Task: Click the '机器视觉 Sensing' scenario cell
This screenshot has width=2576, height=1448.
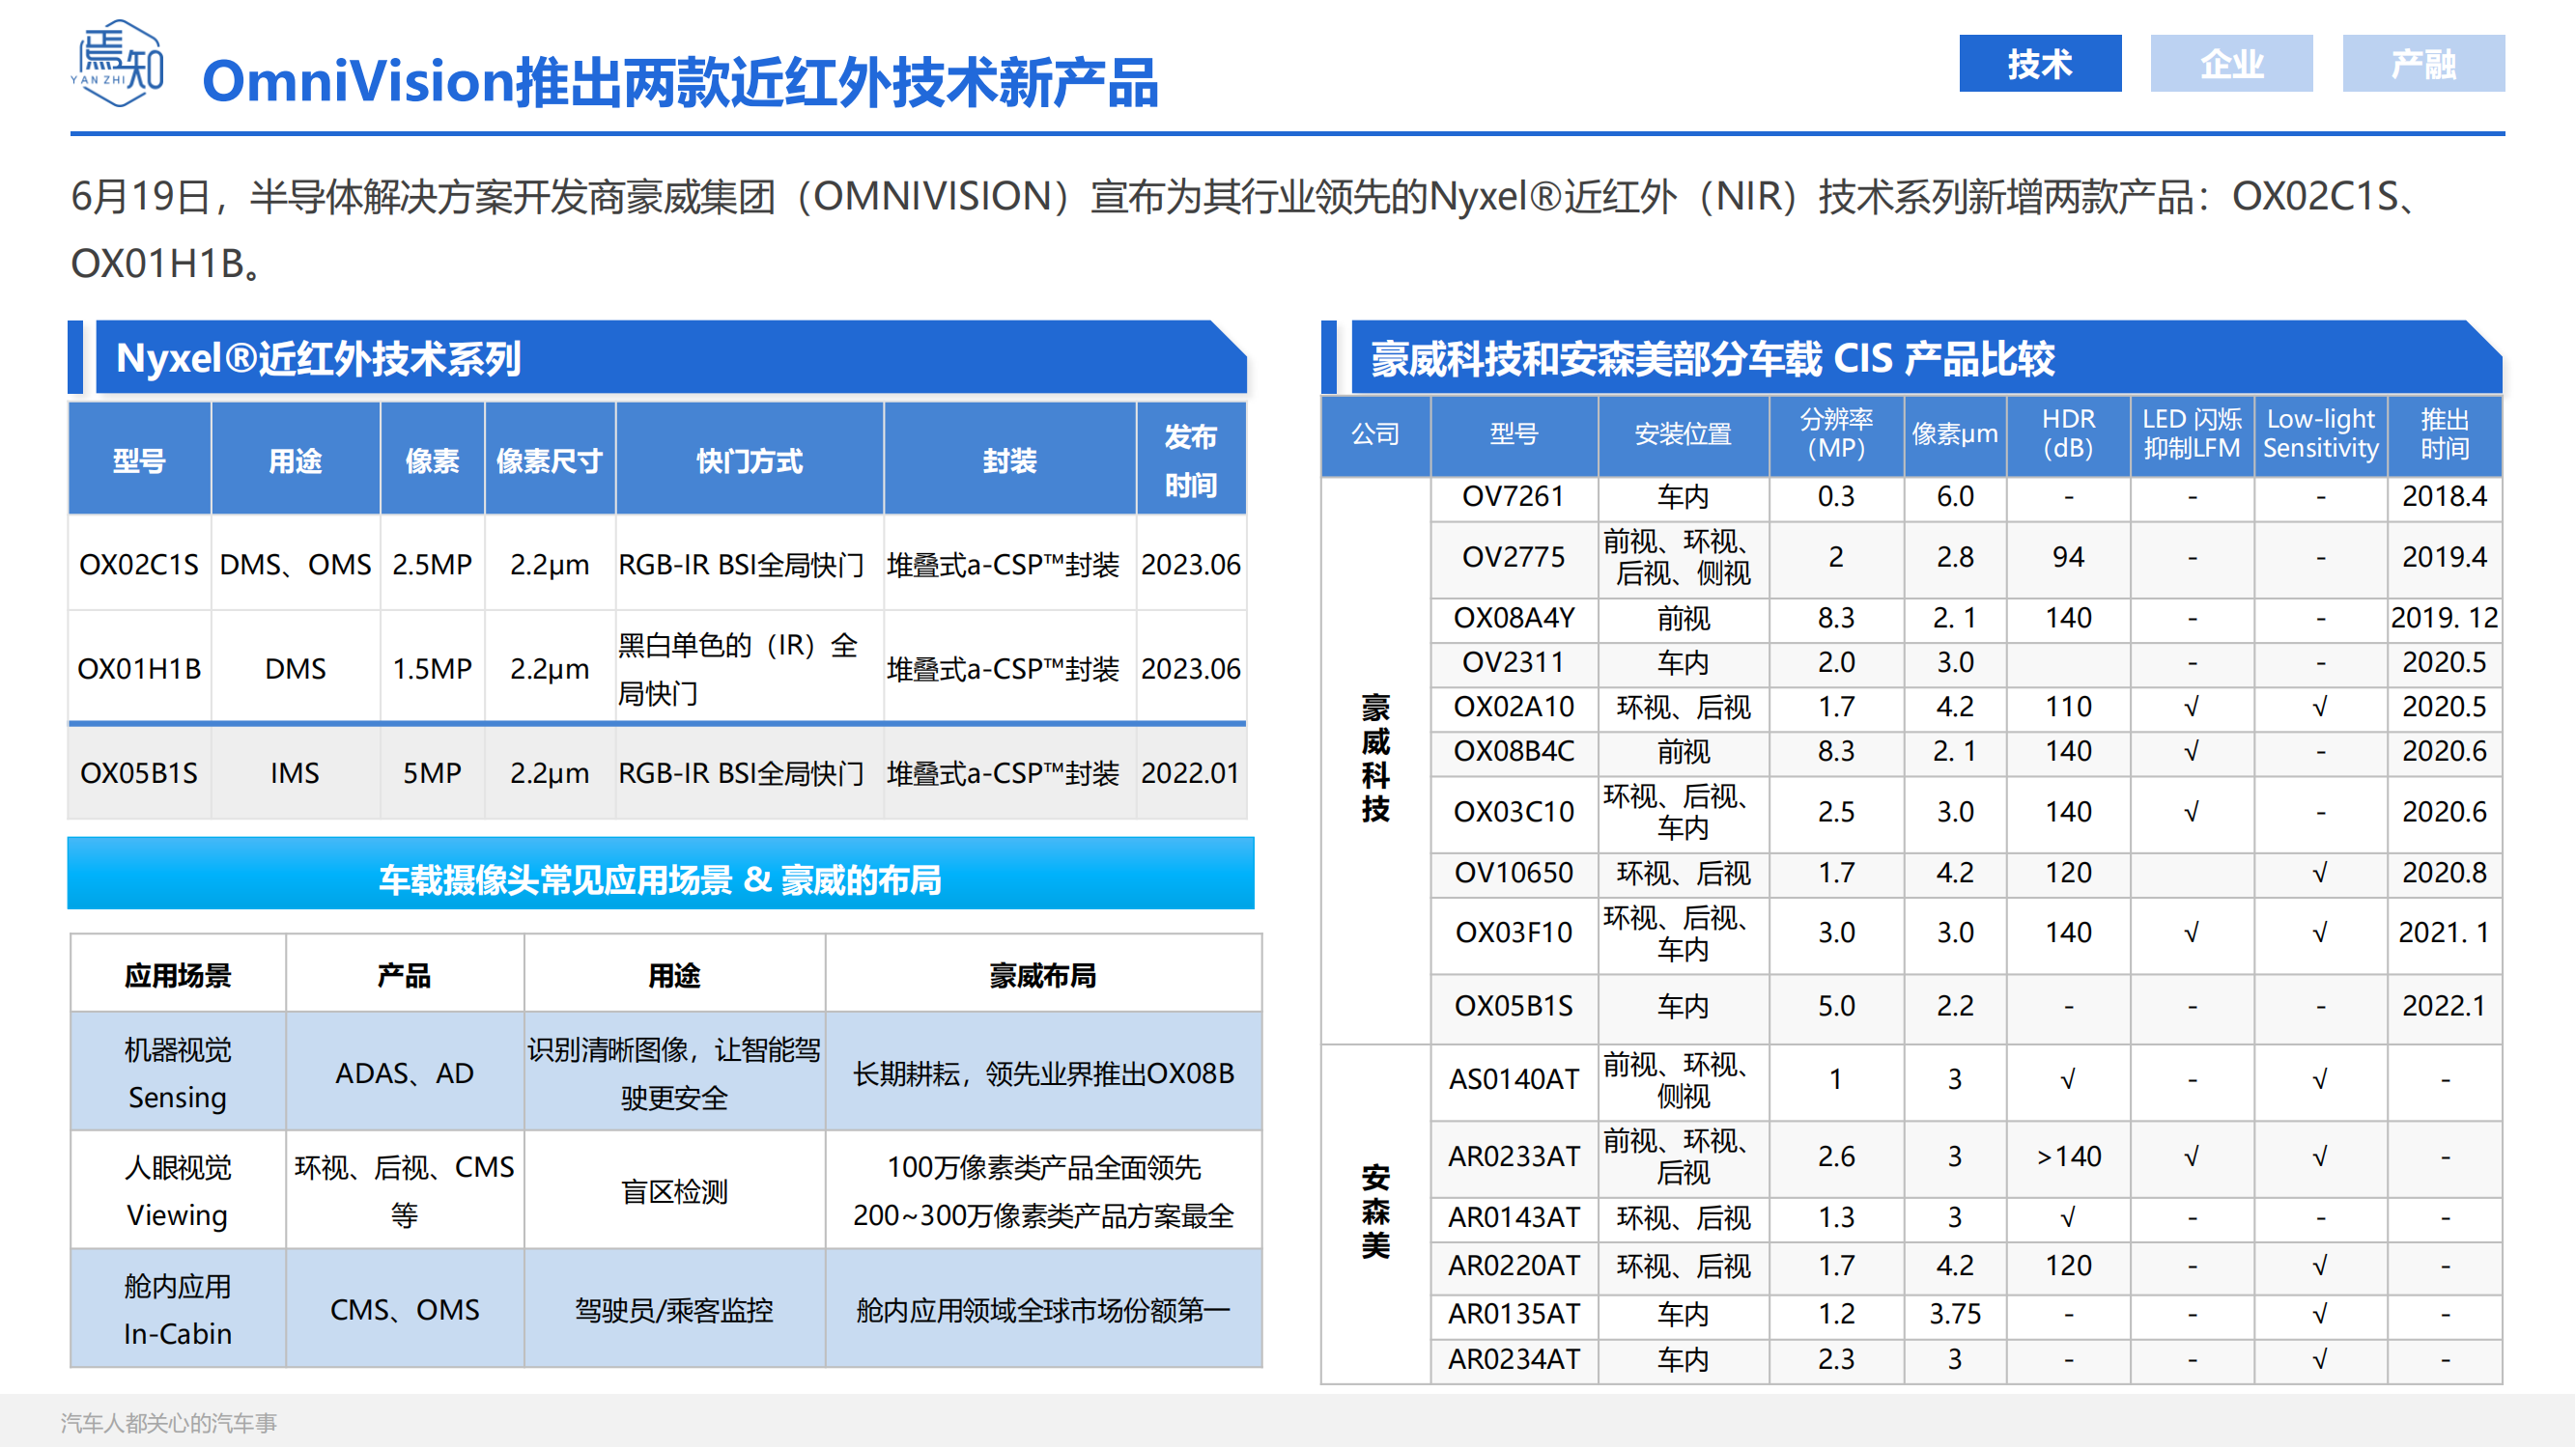Action: (x=178, y=1073)
